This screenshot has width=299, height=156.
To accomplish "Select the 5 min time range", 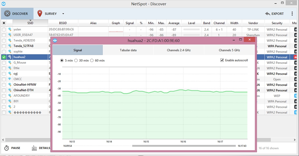I will pyautogui.click(x=62, y=61).
